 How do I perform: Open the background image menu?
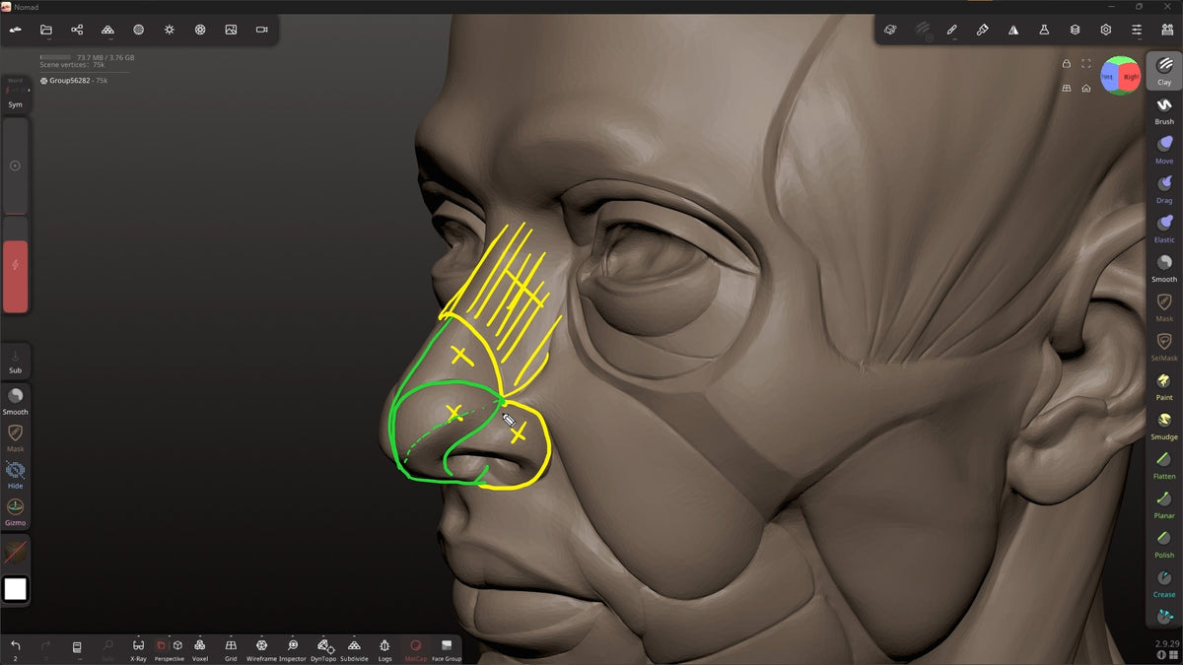point(231,30)
